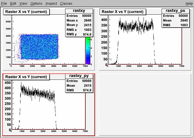Click 'Entries 50000' in rastxy_px stats
This screenshot has height=138, width=194.
click(175, 16)
